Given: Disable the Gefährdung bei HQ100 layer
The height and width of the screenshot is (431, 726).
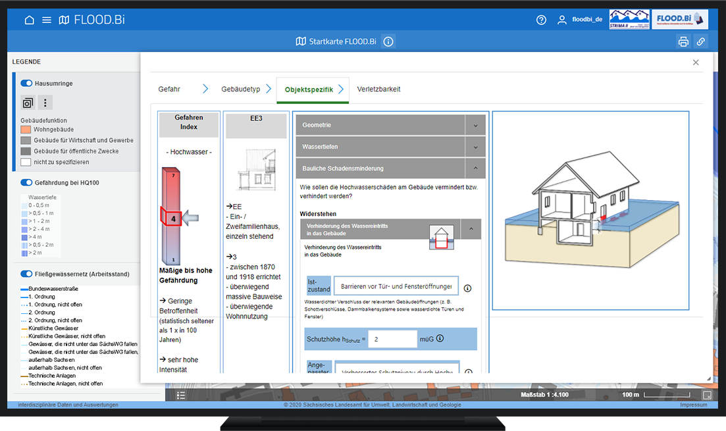Looking at the screenshot, I should [x=27, y=182].
